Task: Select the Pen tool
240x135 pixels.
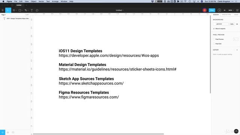Action: (26, 10)
